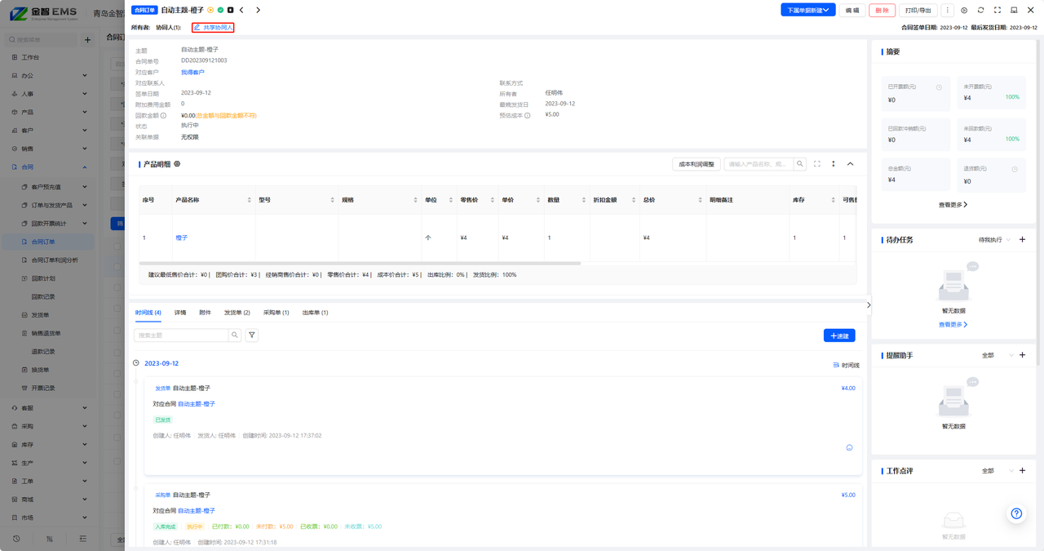Add a new 提醒助手 entry with the plus icon
1044x551 pixels.
point(1023,355)
